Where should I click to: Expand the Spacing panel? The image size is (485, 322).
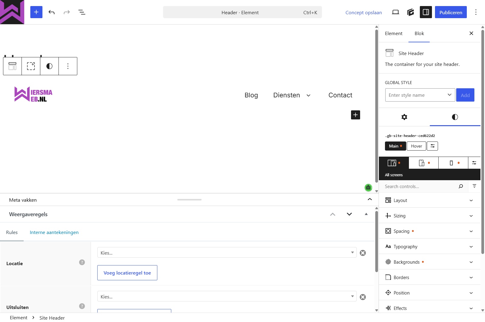coord(430,231)
